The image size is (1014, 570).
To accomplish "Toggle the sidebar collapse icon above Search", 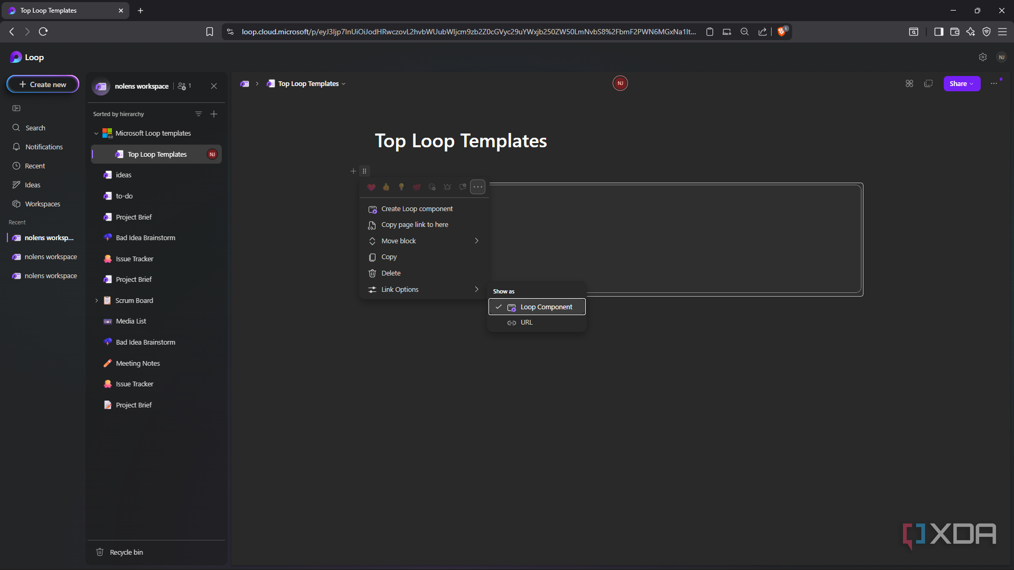I will pos(16,108).
